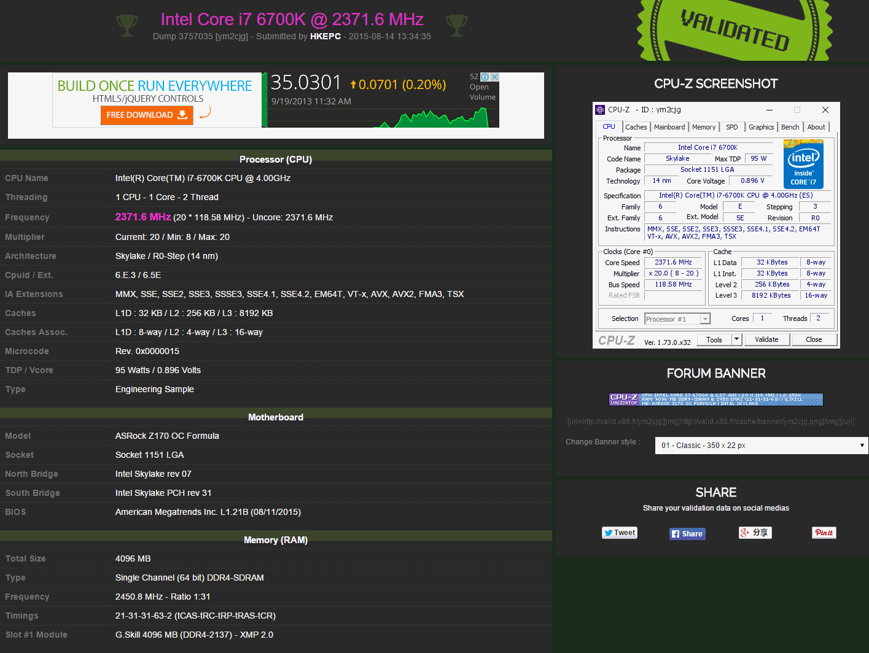
Task: Switch to the Mainboard tab
Action: pos(669,127)
